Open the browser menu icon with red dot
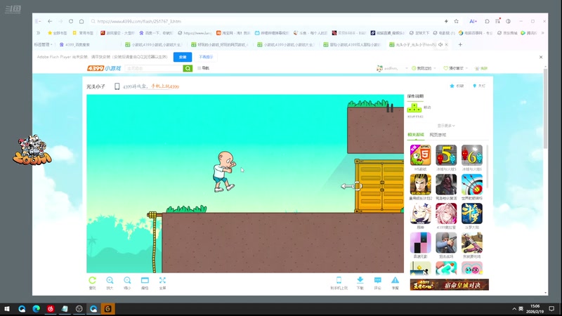562x316 pixels. click(498, 21)
